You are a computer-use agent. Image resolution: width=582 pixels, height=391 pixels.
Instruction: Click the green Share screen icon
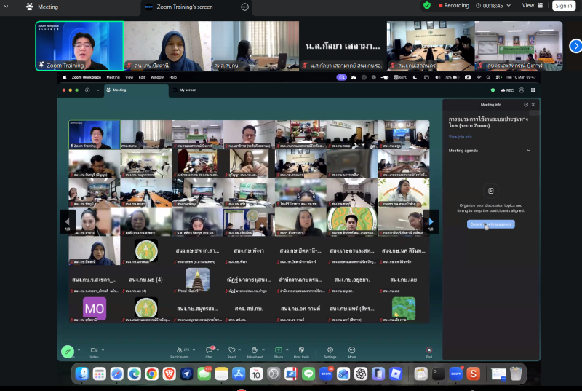click(279, 350)
